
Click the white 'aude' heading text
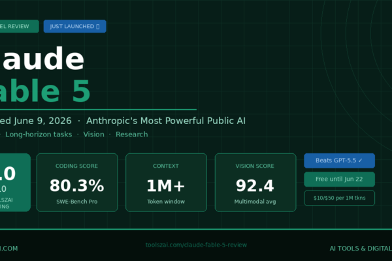coord(42,59)
